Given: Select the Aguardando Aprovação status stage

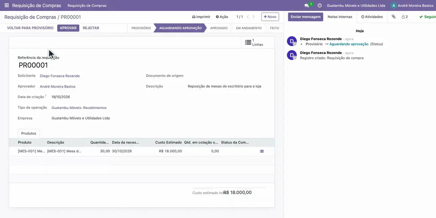Looking at the screenshot, I should coord(180,28).
